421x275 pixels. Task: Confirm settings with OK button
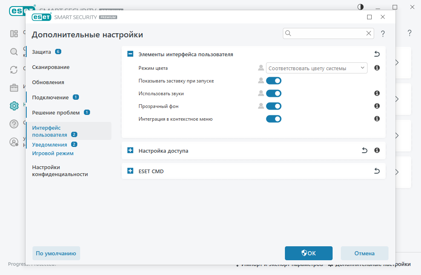[x=308, y=253]
